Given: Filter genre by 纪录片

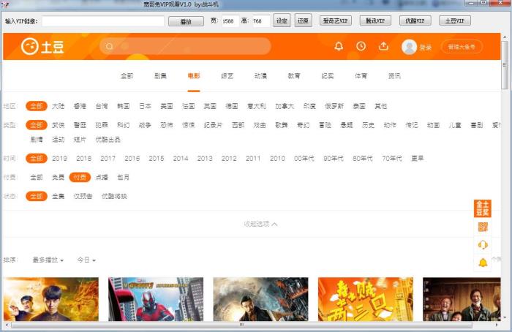Looking at the screenshot, I should 214,125.
